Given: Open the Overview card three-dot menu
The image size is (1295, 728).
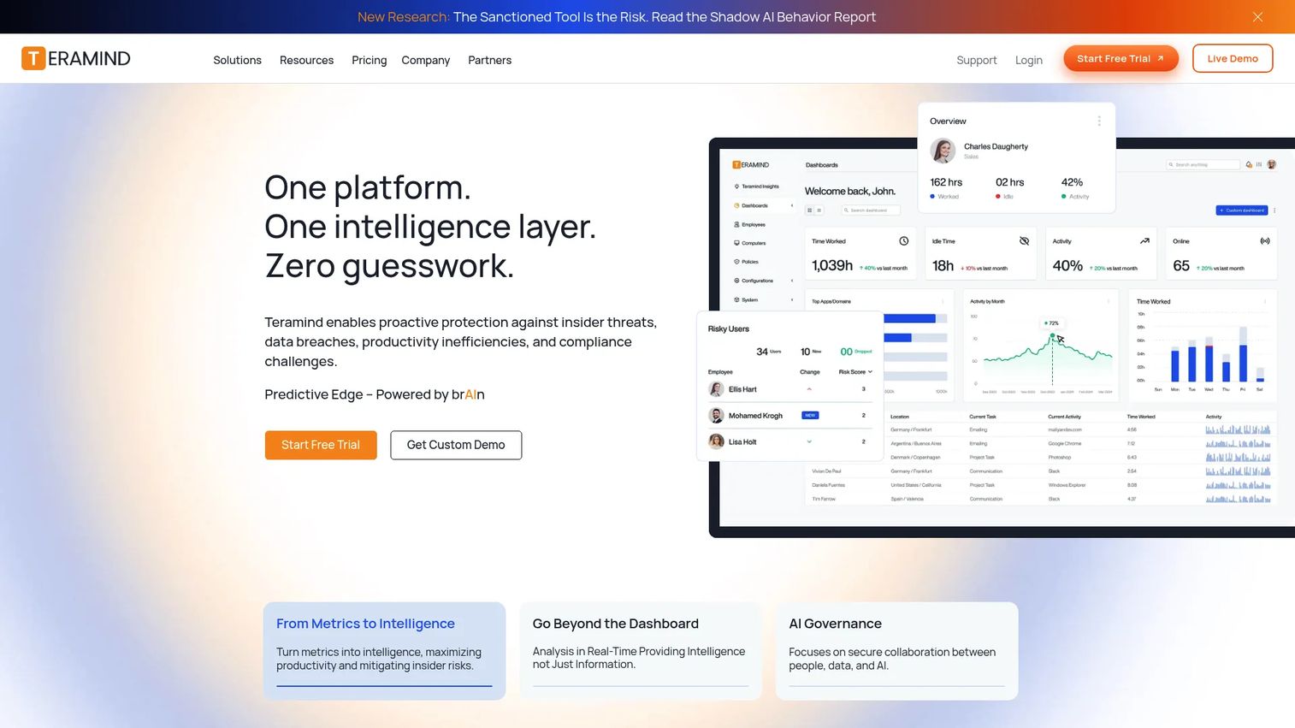Looking at the screenshot, I should pyautogui.click(x=1099, y=121).
